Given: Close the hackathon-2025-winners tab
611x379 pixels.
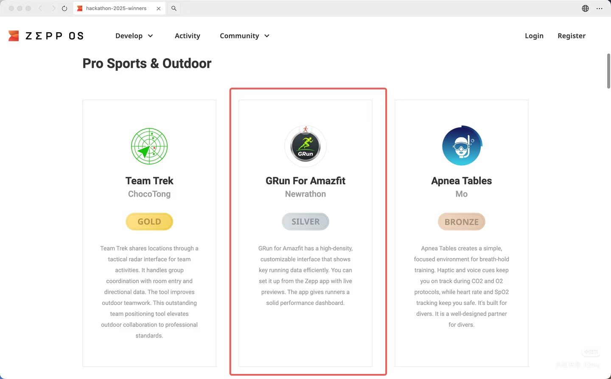Looking at the screenshot, I should click(159, 8).
